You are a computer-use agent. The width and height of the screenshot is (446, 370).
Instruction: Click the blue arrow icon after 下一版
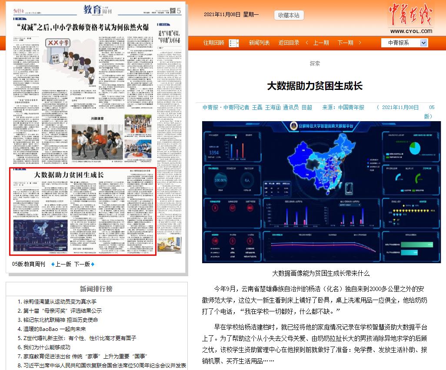(x=92, y=264)
